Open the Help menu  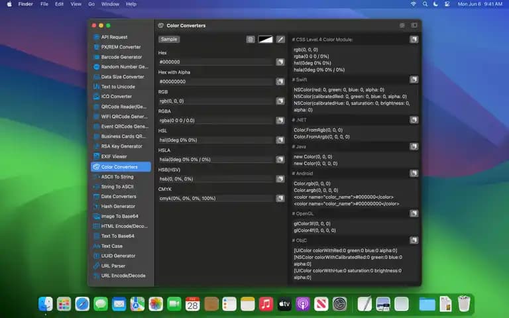click(x=131, y=4)
